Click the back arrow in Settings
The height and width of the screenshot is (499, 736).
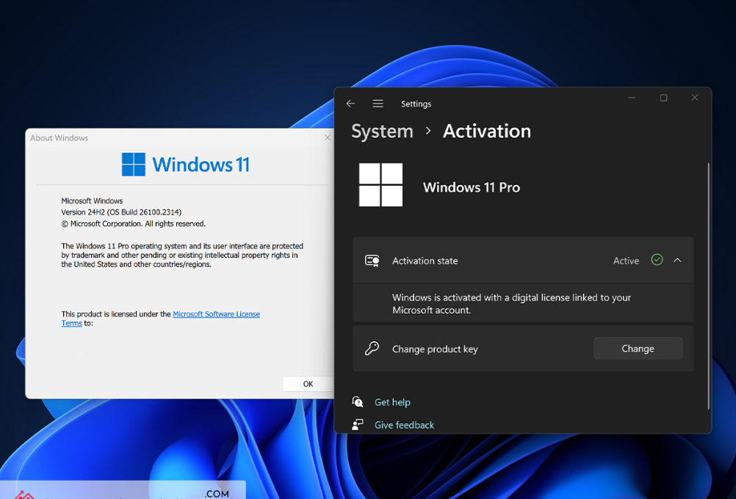pos(350,104)
